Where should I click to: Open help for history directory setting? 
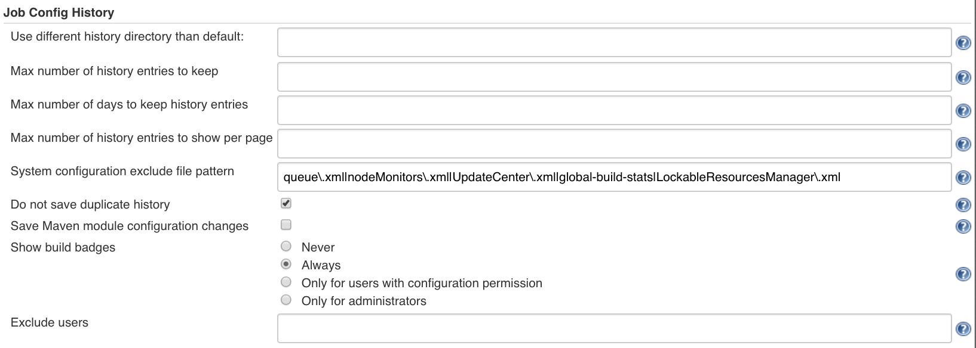coord(963,43)
